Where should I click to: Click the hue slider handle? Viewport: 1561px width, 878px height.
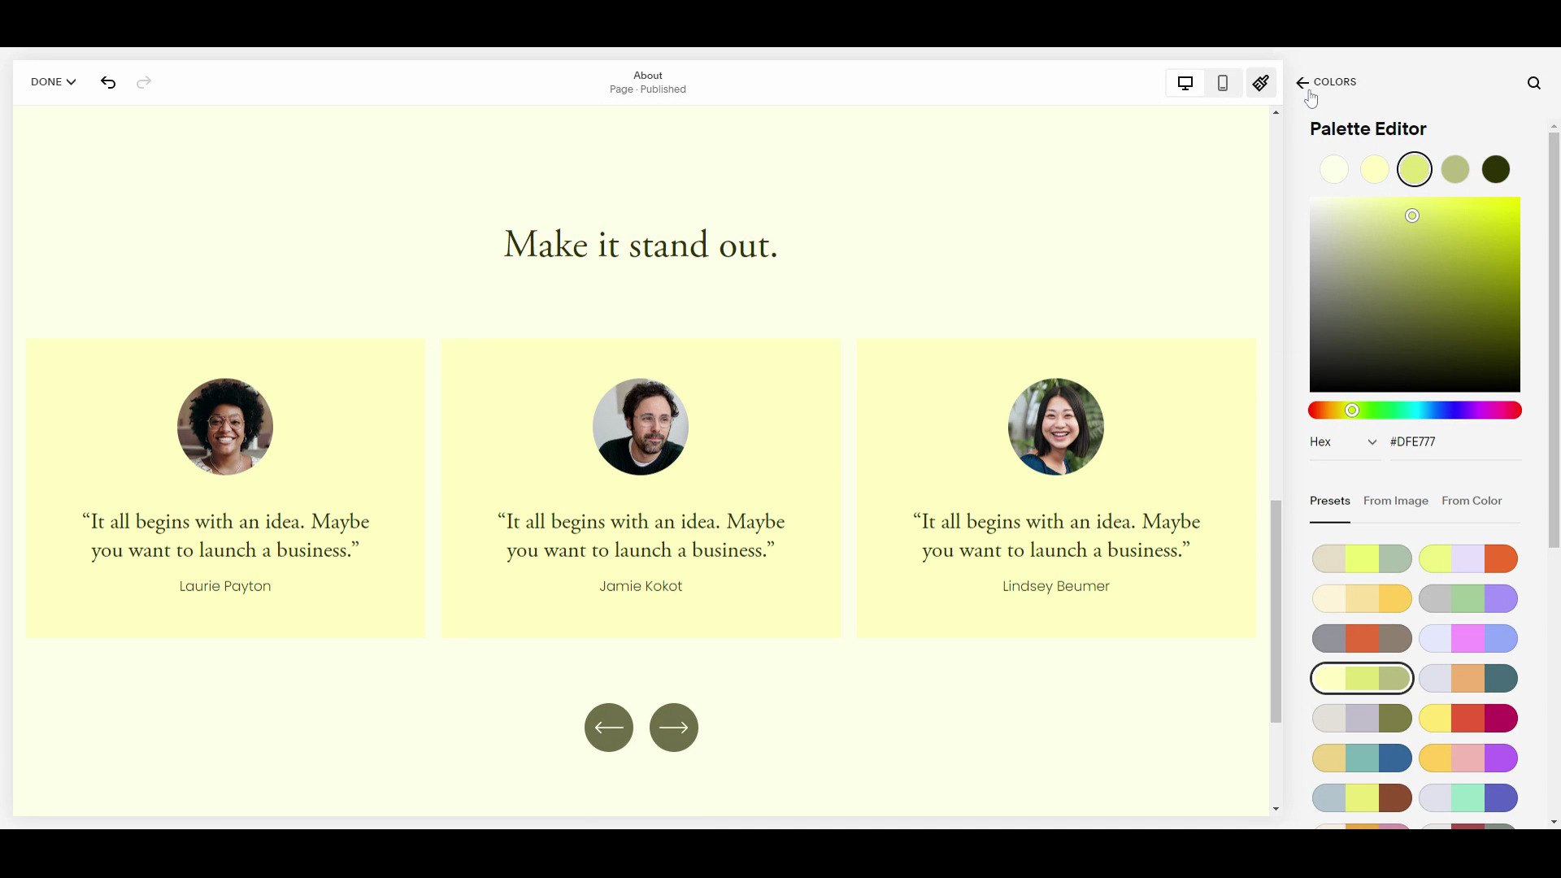1352,411
